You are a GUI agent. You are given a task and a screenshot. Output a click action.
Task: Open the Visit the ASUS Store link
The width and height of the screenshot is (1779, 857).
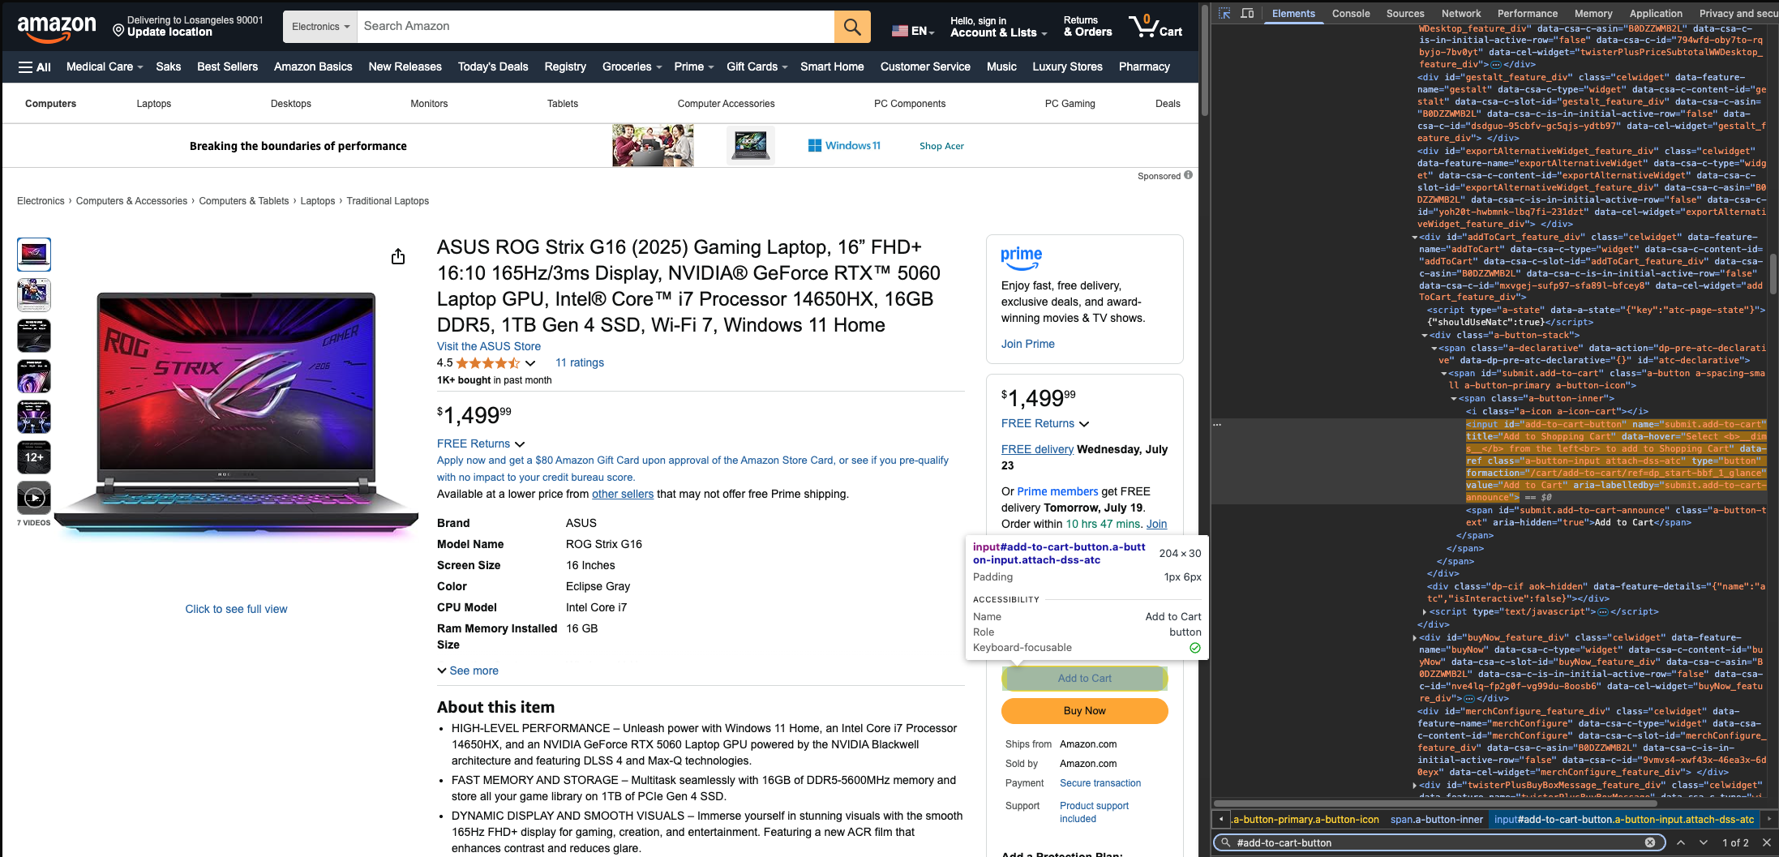coord(488,346)
